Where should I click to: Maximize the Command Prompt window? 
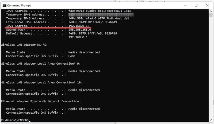pos(196,5)
